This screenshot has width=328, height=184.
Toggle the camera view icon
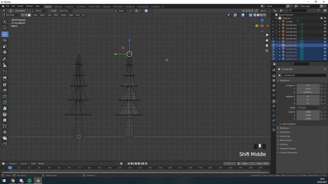(x=266, y=45)
